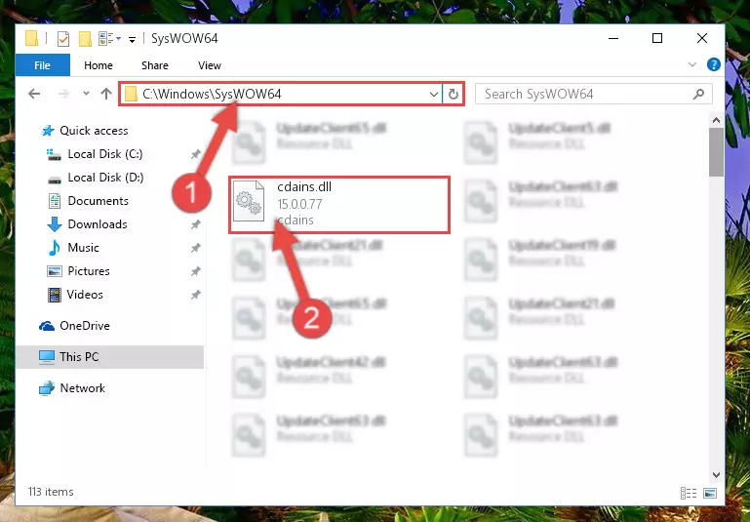Open Videos in the navigation pane
The width and height of the screenshot is (750, 522).
coord(85,295)
